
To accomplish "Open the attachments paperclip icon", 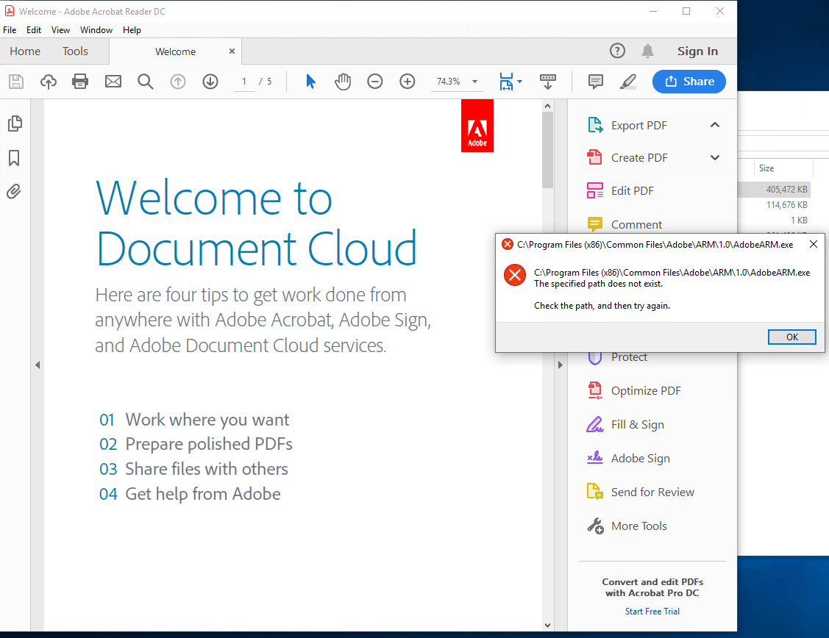I will (x=14, y=191).
